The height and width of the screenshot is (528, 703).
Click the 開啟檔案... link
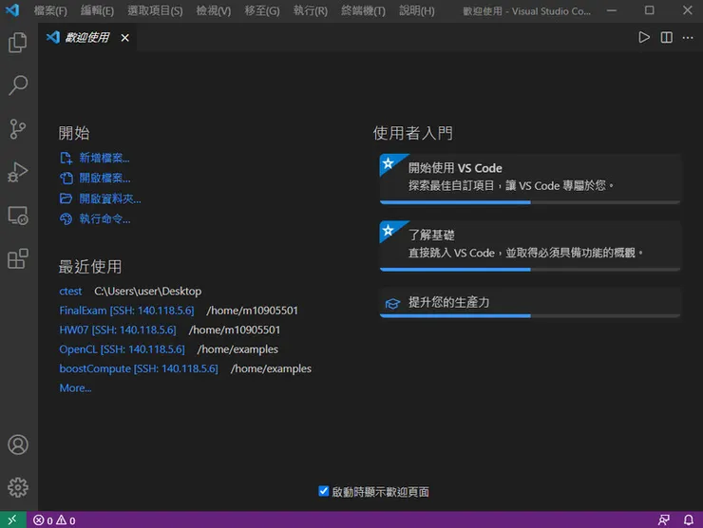(104, 179)
